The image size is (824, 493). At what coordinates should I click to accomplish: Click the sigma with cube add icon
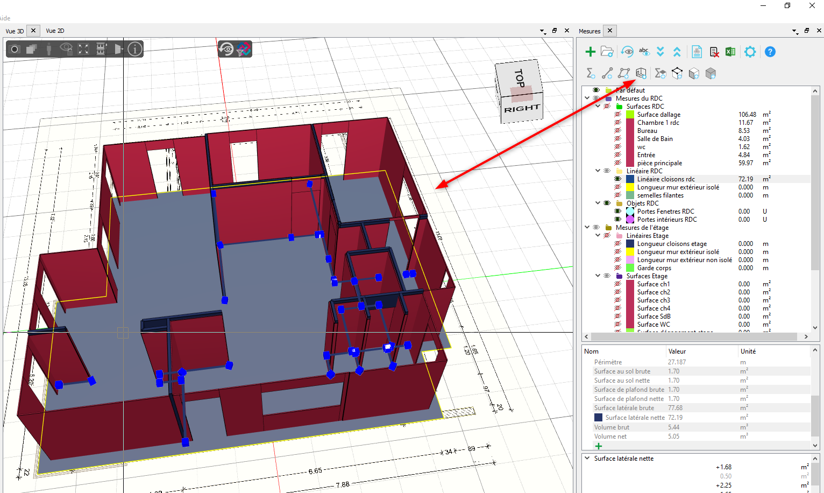point(660,73)
